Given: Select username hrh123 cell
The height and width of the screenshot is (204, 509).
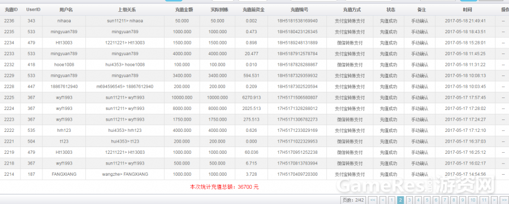Looking at the screenshot, I should point(64,131).
